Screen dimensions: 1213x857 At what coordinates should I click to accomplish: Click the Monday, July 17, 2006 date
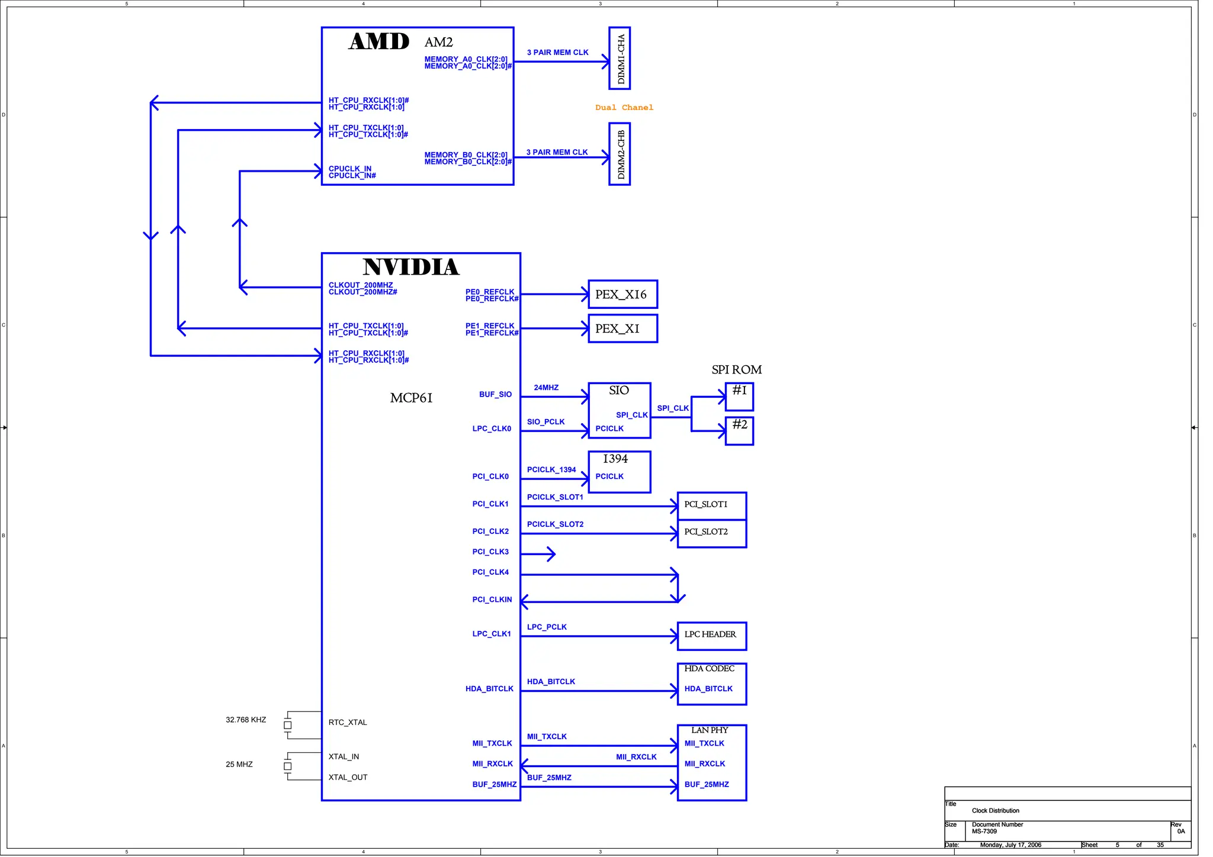[1010, 845]
